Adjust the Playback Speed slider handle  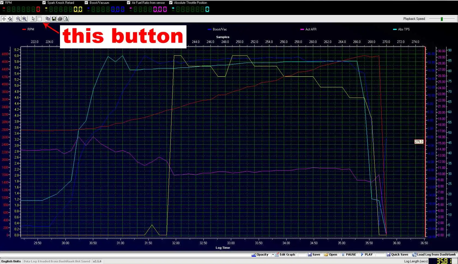point(442,19)
